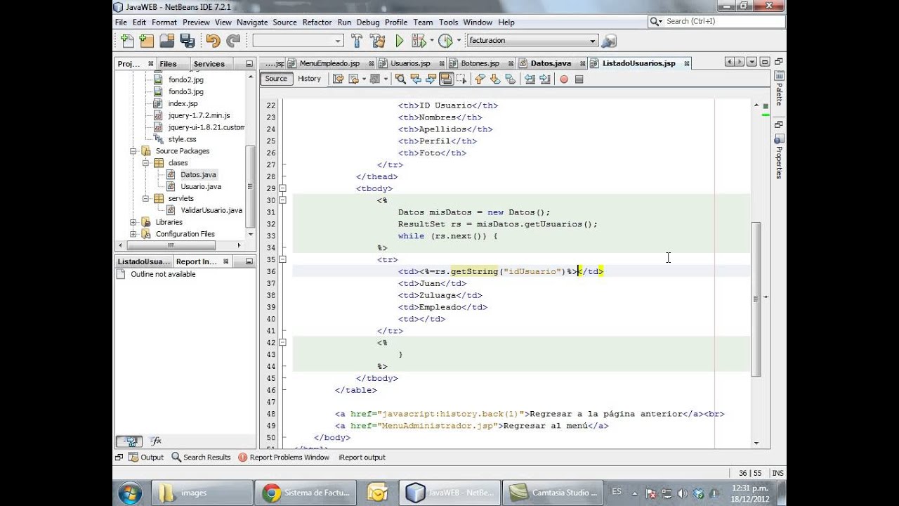Image resolution: width=899 pixels, height=506 pixels.
Task: Open Chrome 'Sistema de Factu...' taskbar item
Action: pos(305,493)
